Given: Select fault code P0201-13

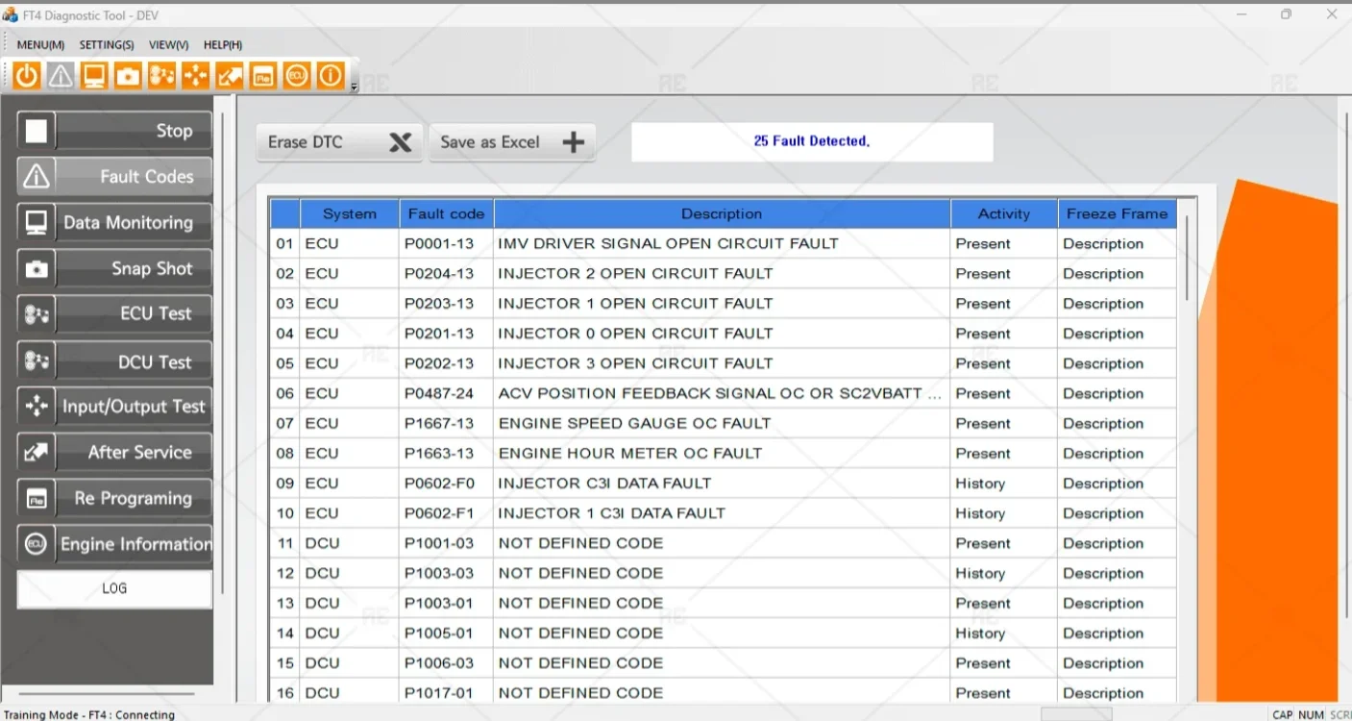Looking at the screenshot, I should click(439, 334).
